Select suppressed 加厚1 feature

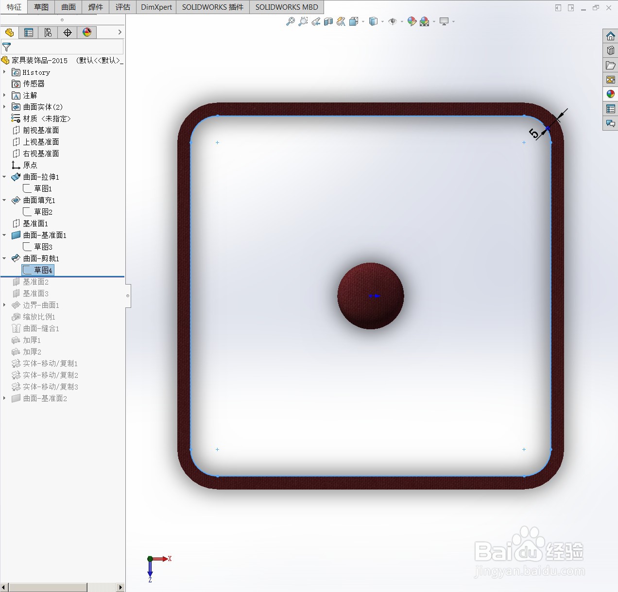(x=26, y=340)
